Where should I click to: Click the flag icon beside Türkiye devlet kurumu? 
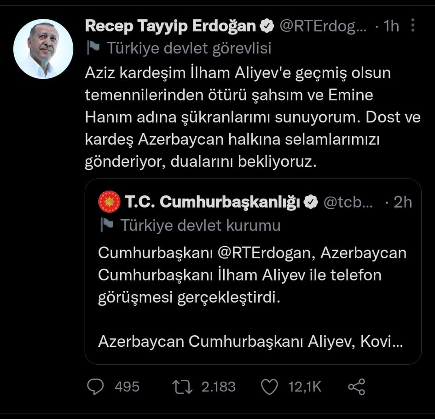click(107, 225)
